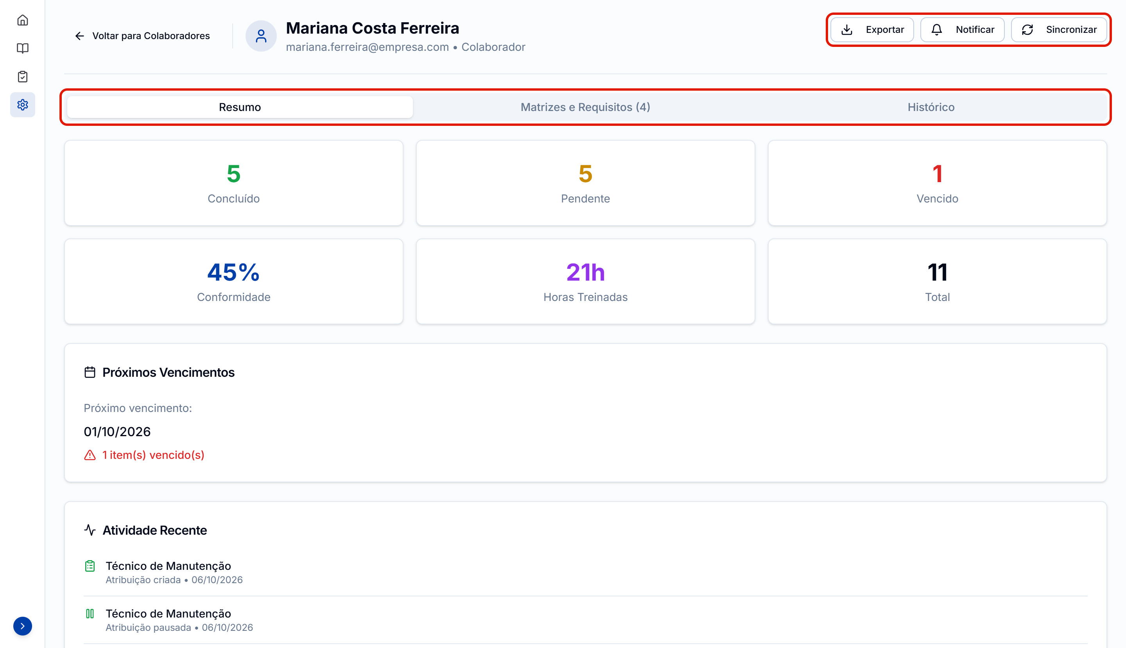The width and height of the screenshot is (1126, 648).
Task: Click the Vencido count card
Action: point(937,183)
